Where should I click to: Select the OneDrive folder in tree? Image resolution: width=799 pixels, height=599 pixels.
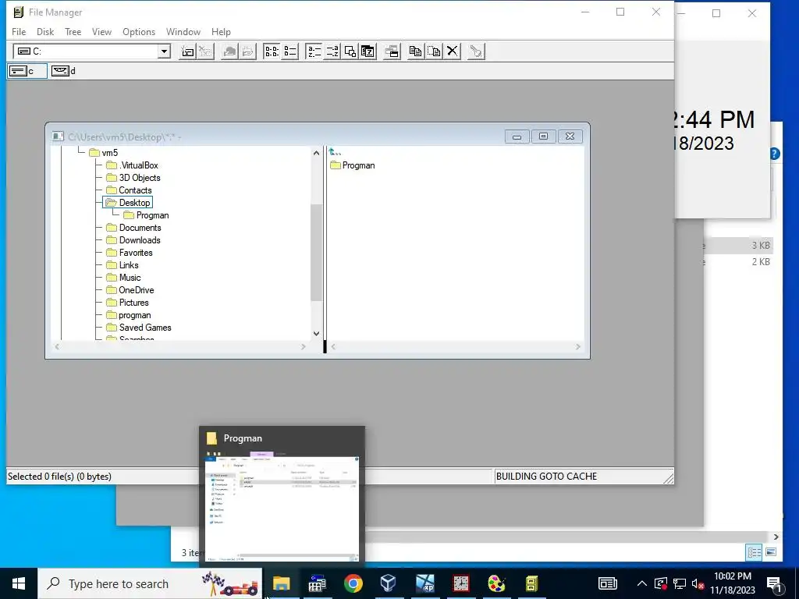130,290
